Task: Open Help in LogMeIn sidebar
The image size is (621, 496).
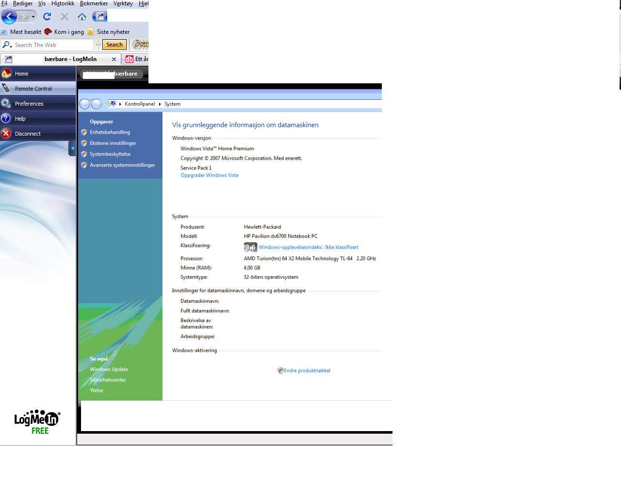Action: (38, 119)
